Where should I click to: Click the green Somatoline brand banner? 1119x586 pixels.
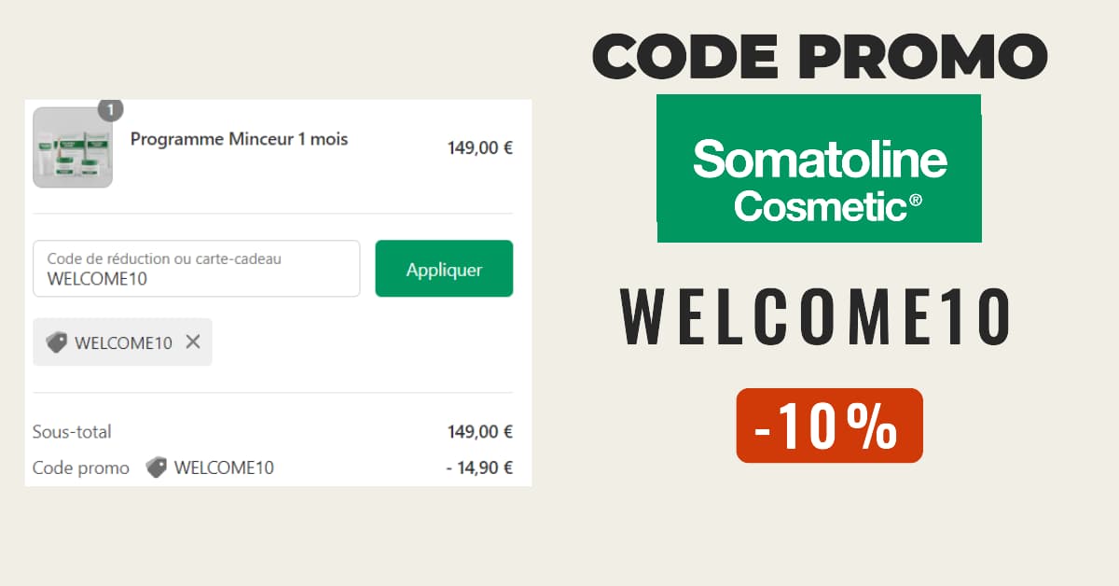coord(820,168)
